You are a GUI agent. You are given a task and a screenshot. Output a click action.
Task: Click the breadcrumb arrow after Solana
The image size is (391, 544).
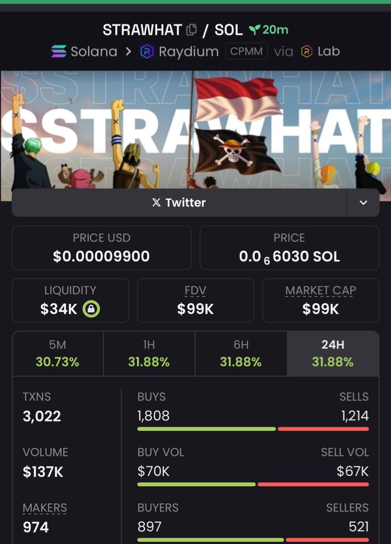[129, 52]
